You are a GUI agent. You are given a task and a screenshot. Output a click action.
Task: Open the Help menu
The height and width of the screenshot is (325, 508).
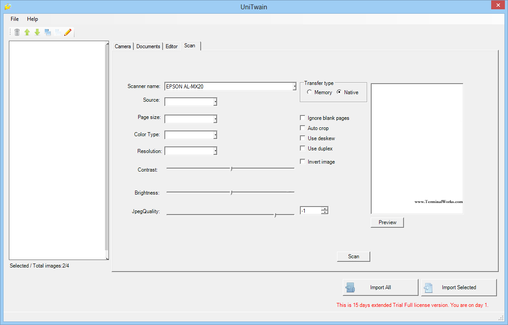click(32, 19)
